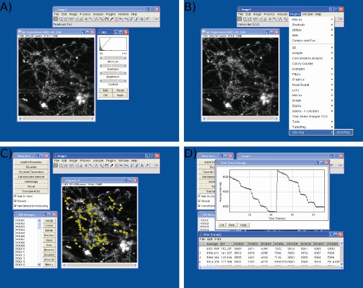The image size is (363, 288).
Task: Select the Scrolling hand tool in panel C
Action: 106,166
